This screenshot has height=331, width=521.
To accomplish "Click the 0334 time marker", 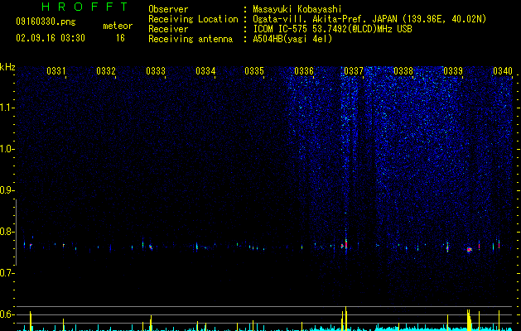I will click(x=205, y=70).
